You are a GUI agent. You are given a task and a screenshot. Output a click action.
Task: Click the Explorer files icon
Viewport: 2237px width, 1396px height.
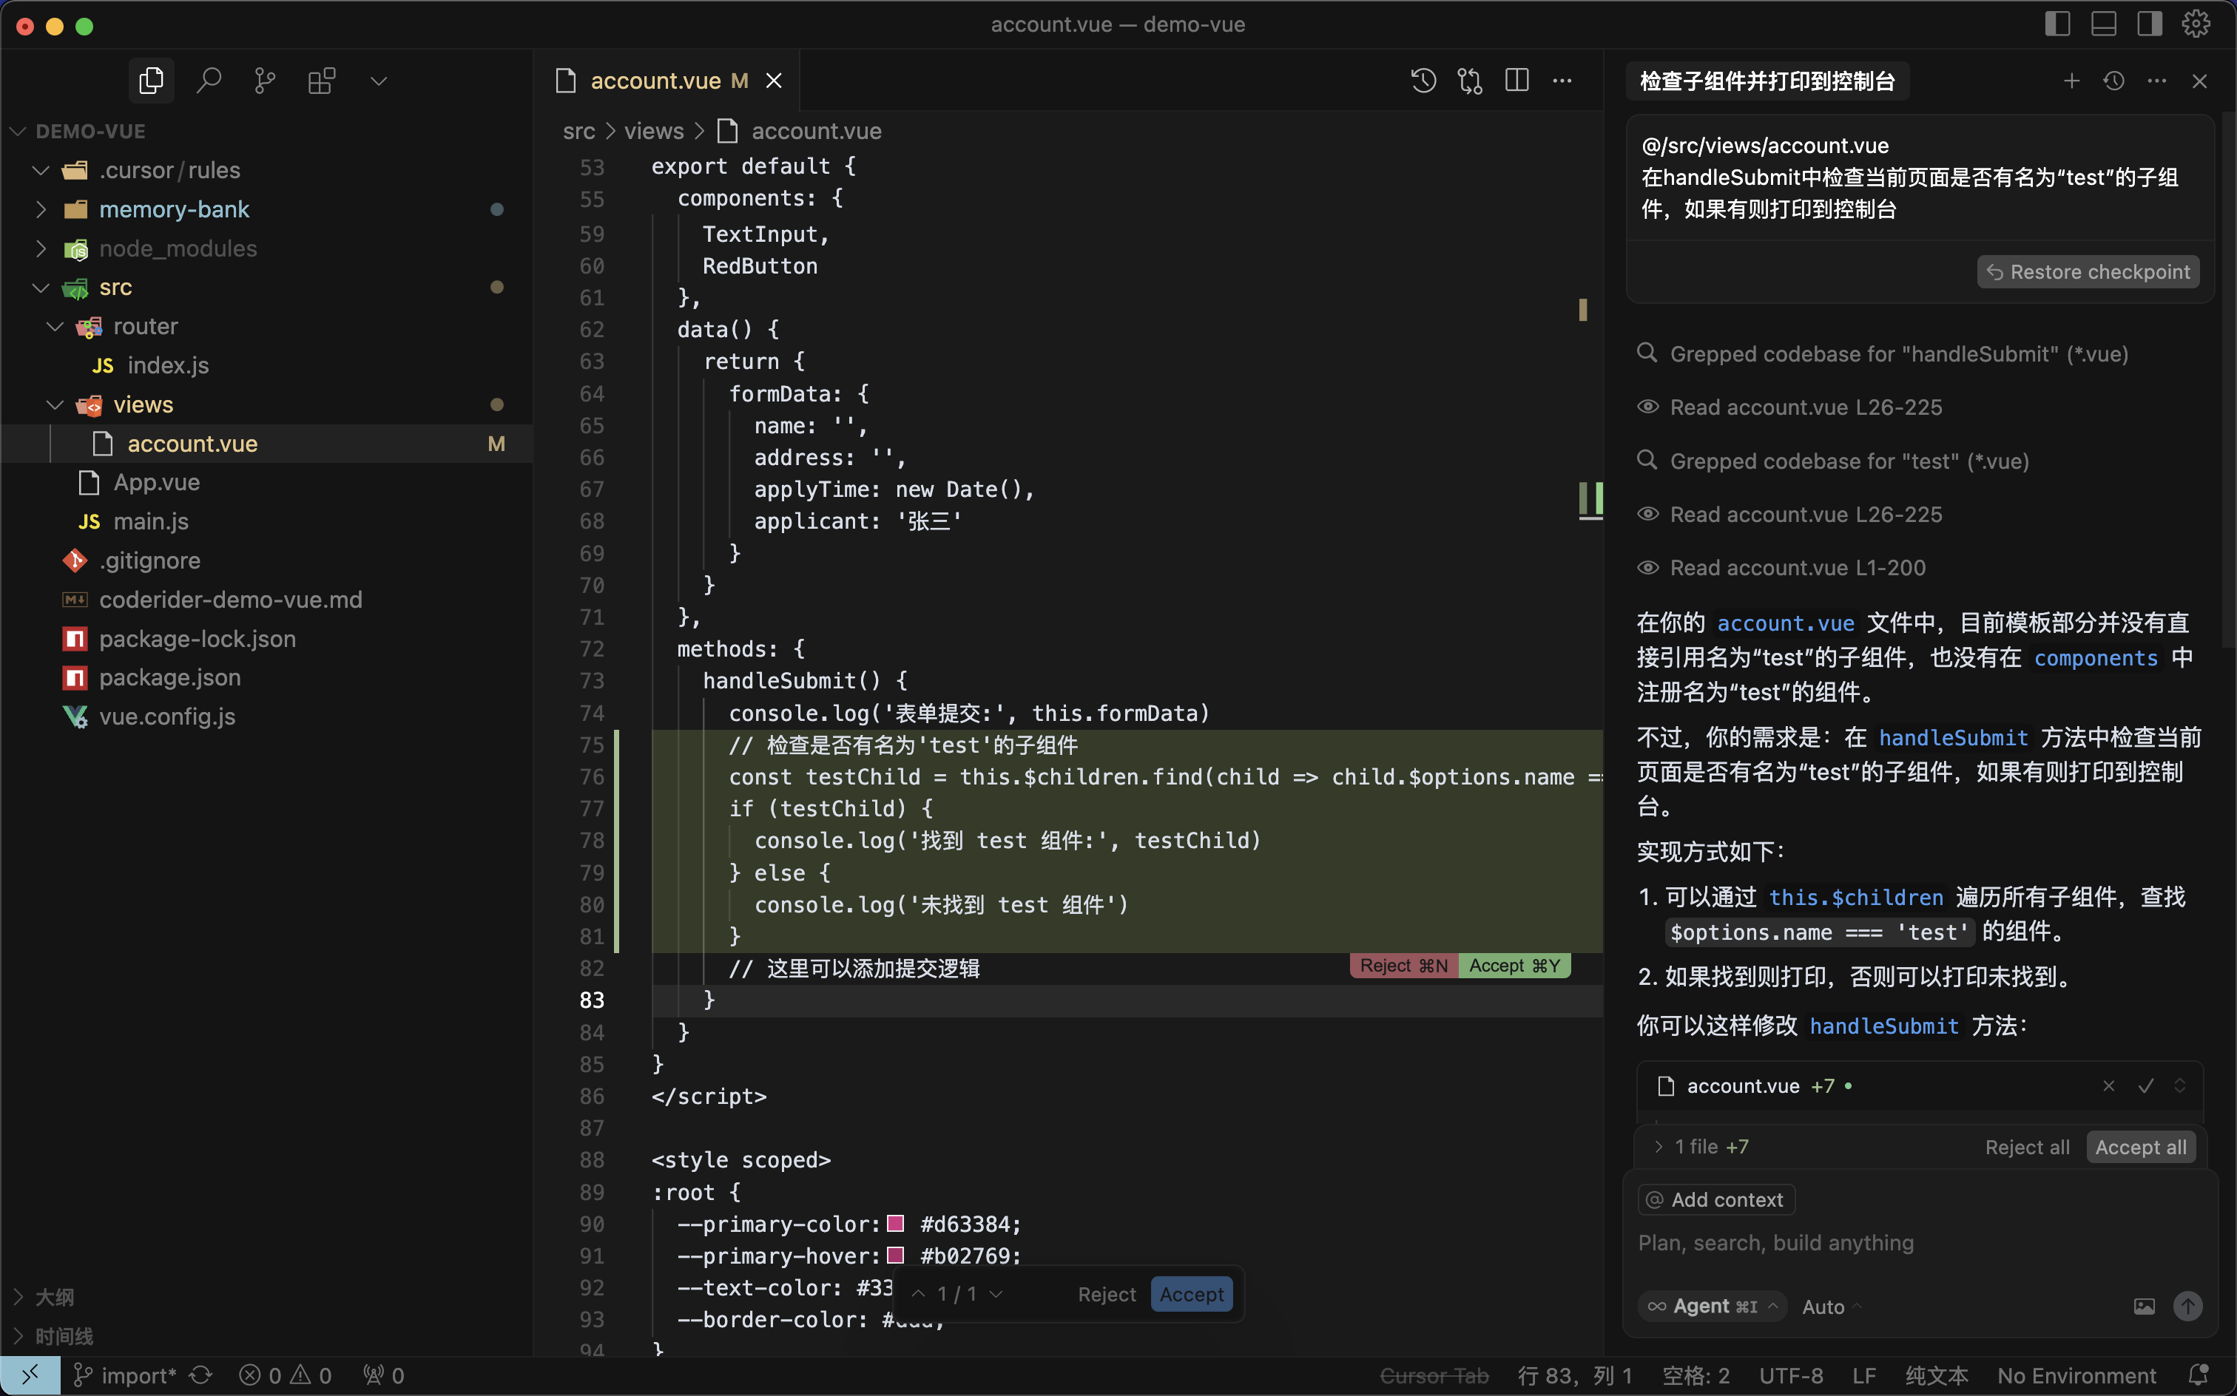coord(151,81)
